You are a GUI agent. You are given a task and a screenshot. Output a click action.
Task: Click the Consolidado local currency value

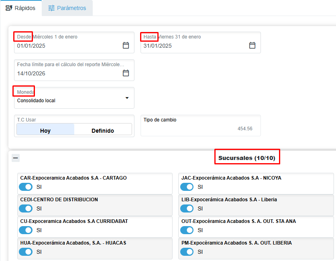click(x=36, y=101)
